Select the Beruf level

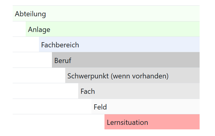63,60
